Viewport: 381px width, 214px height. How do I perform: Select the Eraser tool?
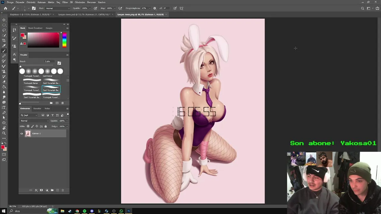pos(4,82)
